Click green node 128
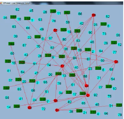This screenshot has height=119, width=124. pyautogui.click(x=74, y=48)
